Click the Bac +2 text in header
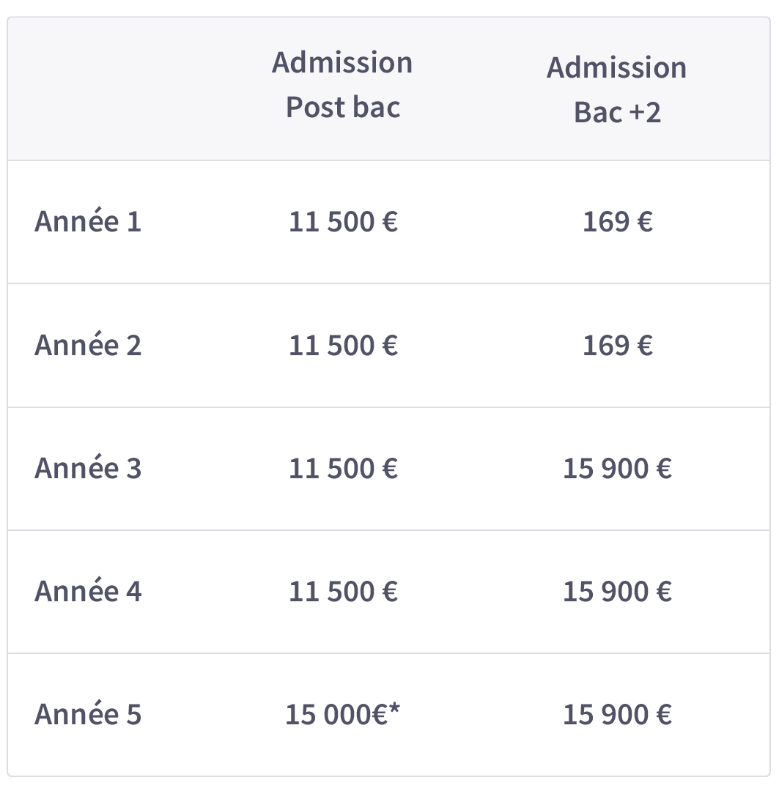 617,112
